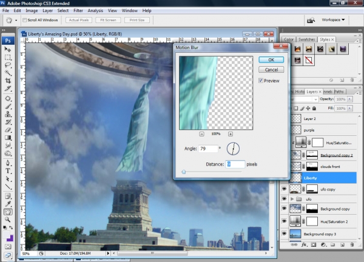Hide the Background copy 3 layer
Viewport: 364px width, 262px height.
coord(284,233)
